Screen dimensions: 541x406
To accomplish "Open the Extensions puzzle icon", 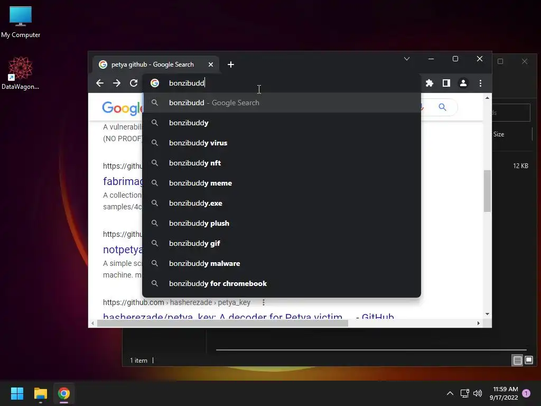I will tap(429, 83).
